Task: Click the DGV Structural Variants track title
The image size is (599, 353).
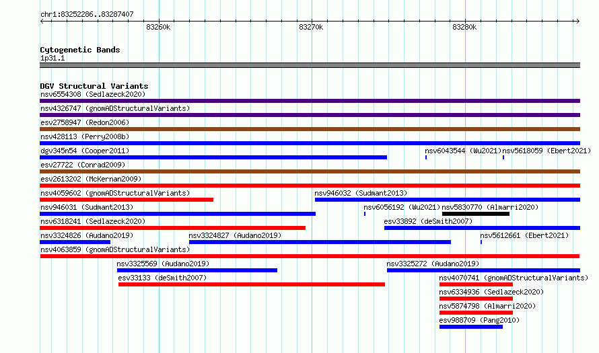Action: pyautogui.click(x=94, y=86)
